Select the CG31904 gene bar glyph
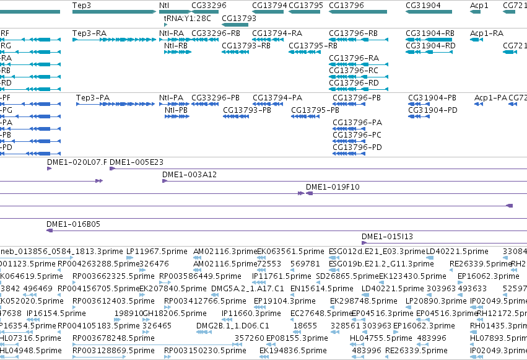527x360 pixels. (429, 12)
